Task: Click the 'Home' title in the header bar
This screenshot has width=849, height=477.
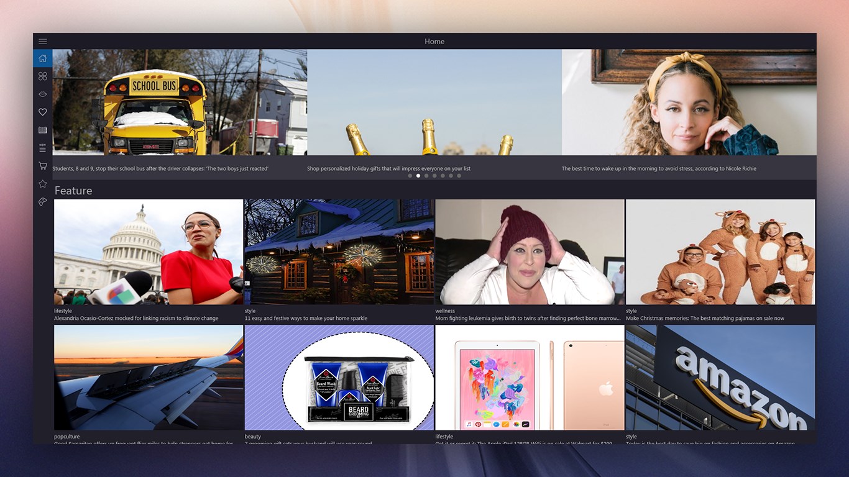Action: [x=434, y=42]
